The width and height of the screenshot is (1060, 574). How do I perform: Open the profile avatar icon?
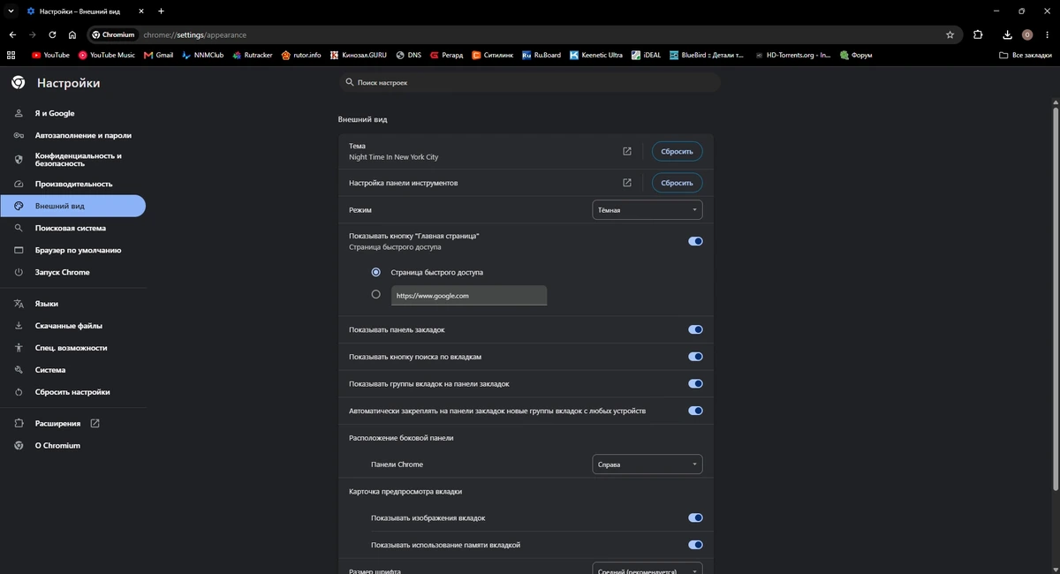pos(1027,34)
